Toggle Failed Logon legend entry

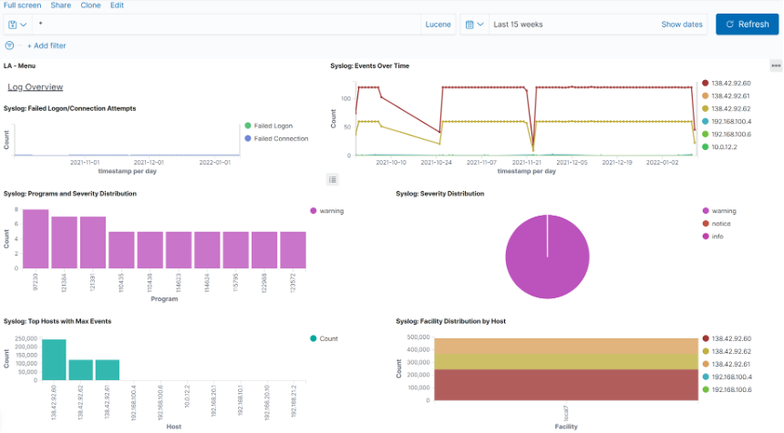[x=269, y=126]
